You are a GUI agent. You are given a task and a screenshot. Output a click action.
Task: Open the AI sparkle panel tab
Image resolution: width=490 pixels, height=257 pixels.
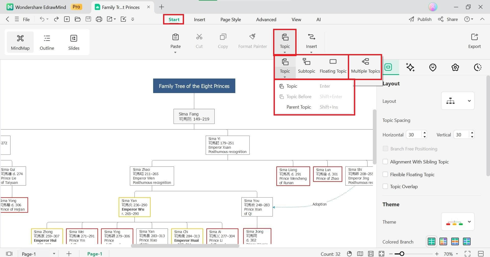click(410, 67)
